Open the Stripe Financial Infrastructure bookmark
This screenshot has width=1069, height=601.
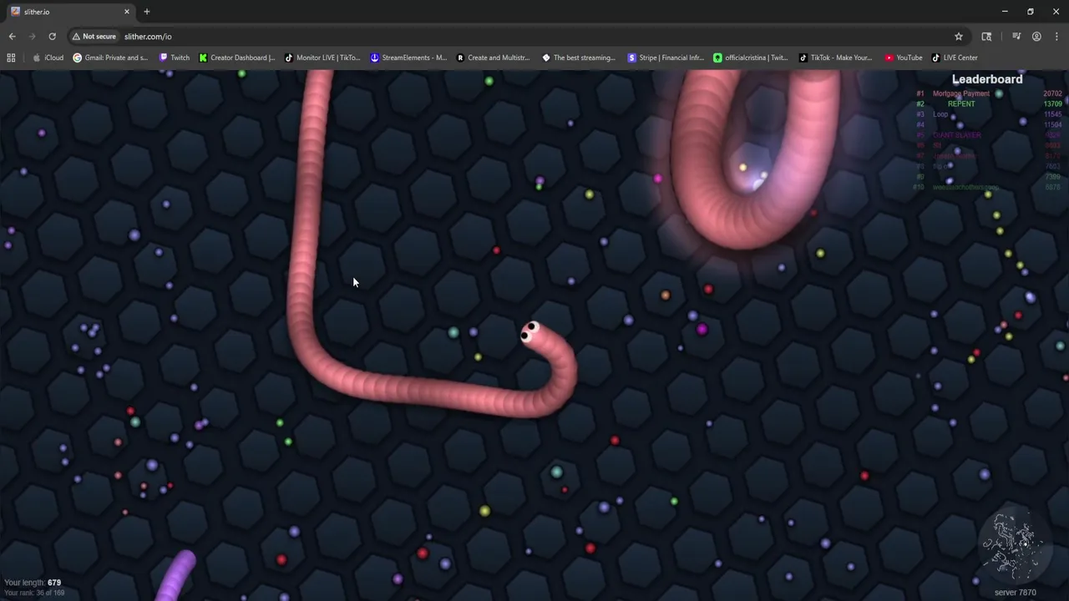coord(666,58)
